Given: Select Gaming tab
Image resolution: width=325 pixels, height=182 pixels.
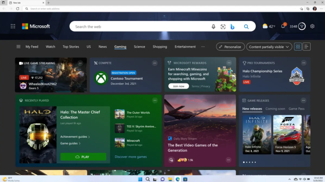Looking at the screenshot, I should pos(120,47).
